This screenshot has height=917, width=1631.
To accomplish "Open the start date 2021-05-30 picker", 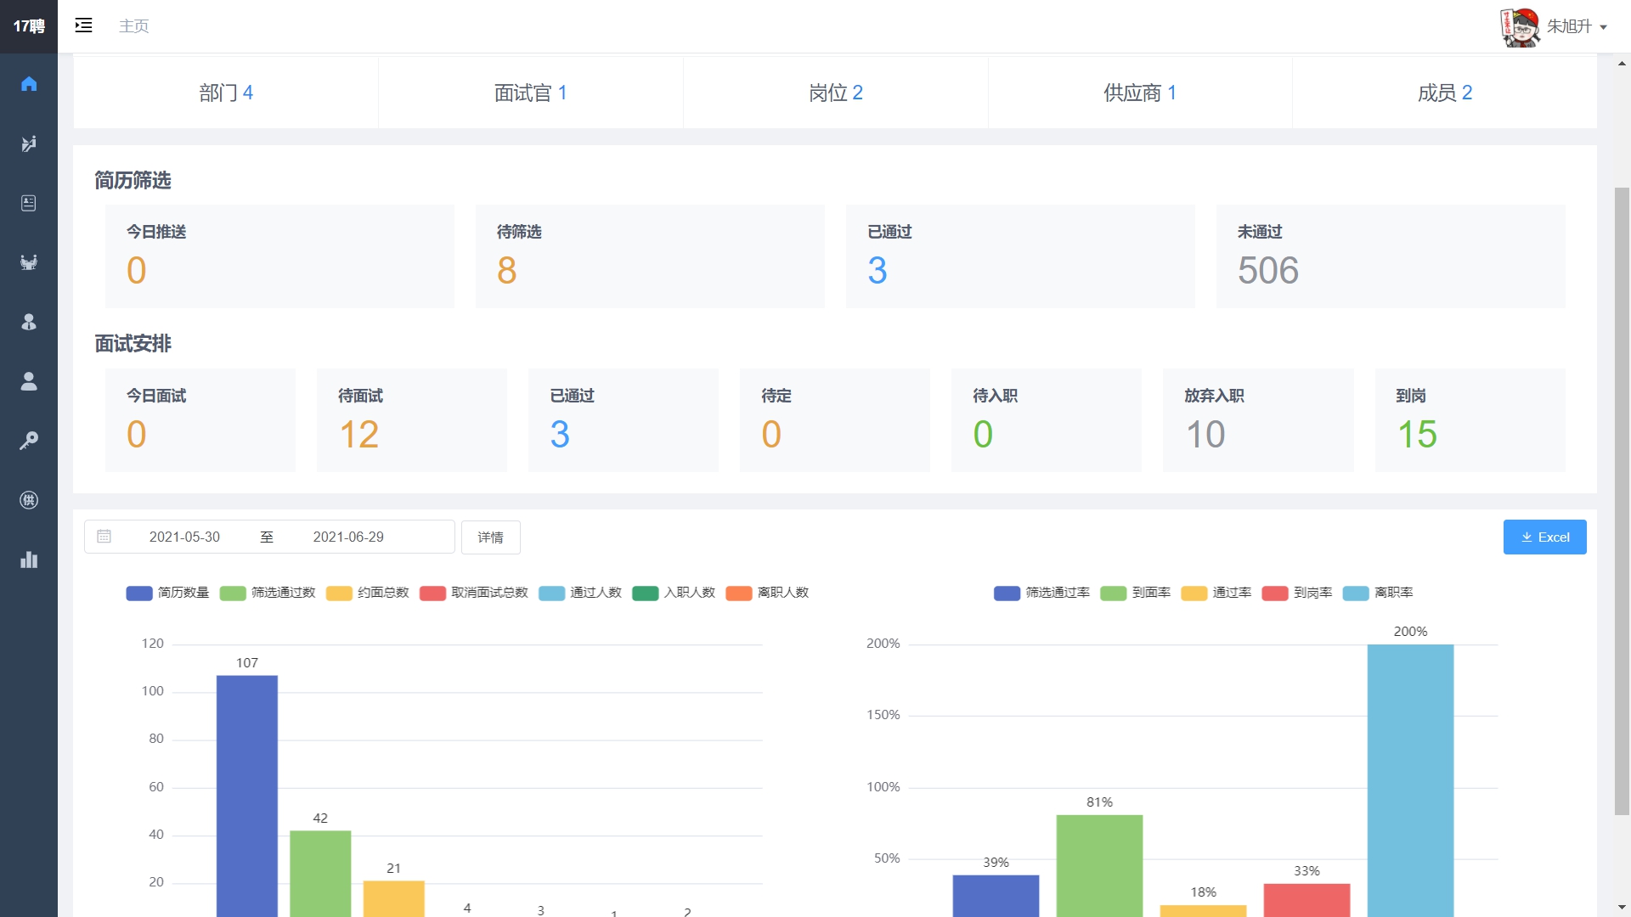I will [184, 537].
